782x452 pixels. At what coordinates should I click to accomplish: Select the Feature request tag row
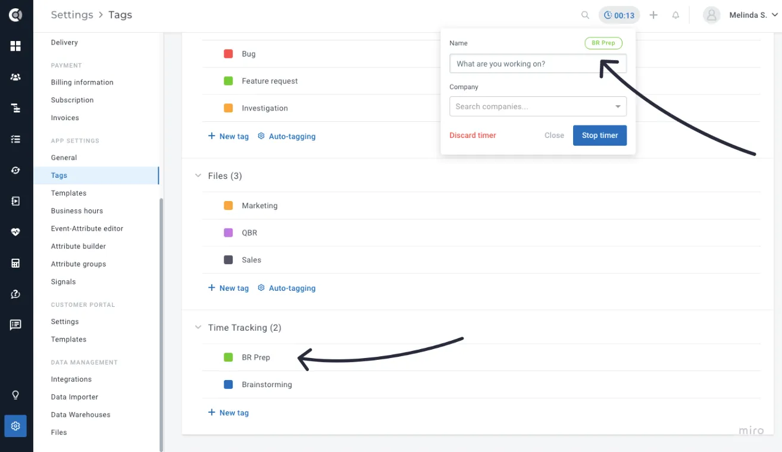481,81
